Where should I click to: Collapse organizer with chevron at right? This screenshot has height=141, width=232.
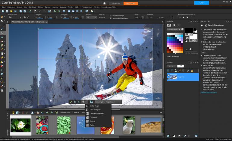point(161,113)
